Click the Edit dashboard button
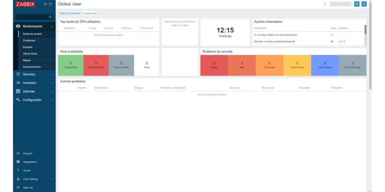 pos(341,4)
